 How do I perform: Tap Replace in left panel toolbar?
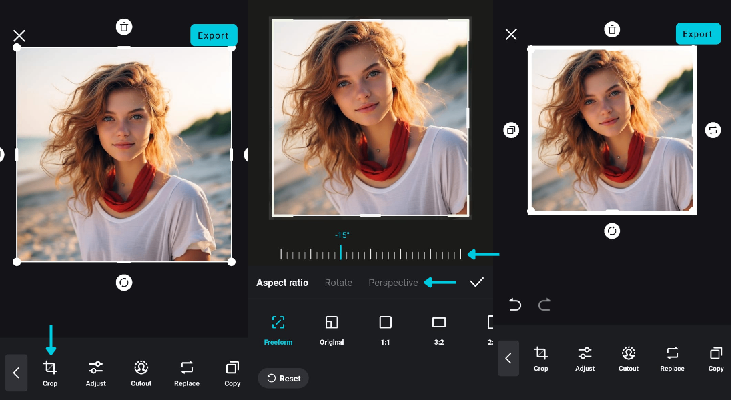pos(187,373)
